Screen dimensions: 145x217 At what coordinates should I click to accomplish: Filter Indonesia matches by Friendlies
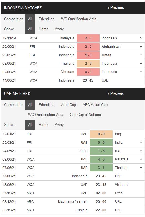(x=47, y=19)
